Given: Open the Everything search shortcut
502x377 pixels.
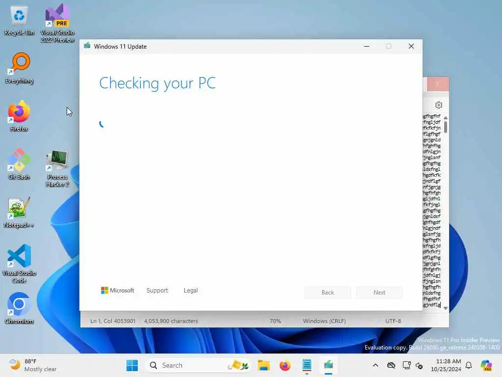Looking at the screenshot, I should coord(19,68).
